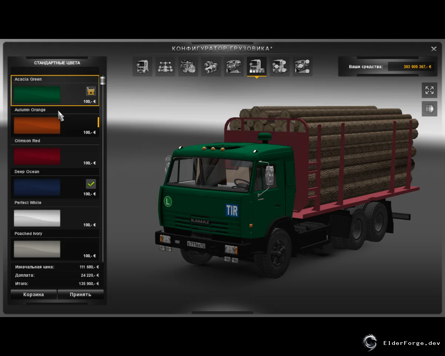Pick the Autumn Orange color swatch
The width and height of the screenshot is (445, 356).
(x=37, y=125)
